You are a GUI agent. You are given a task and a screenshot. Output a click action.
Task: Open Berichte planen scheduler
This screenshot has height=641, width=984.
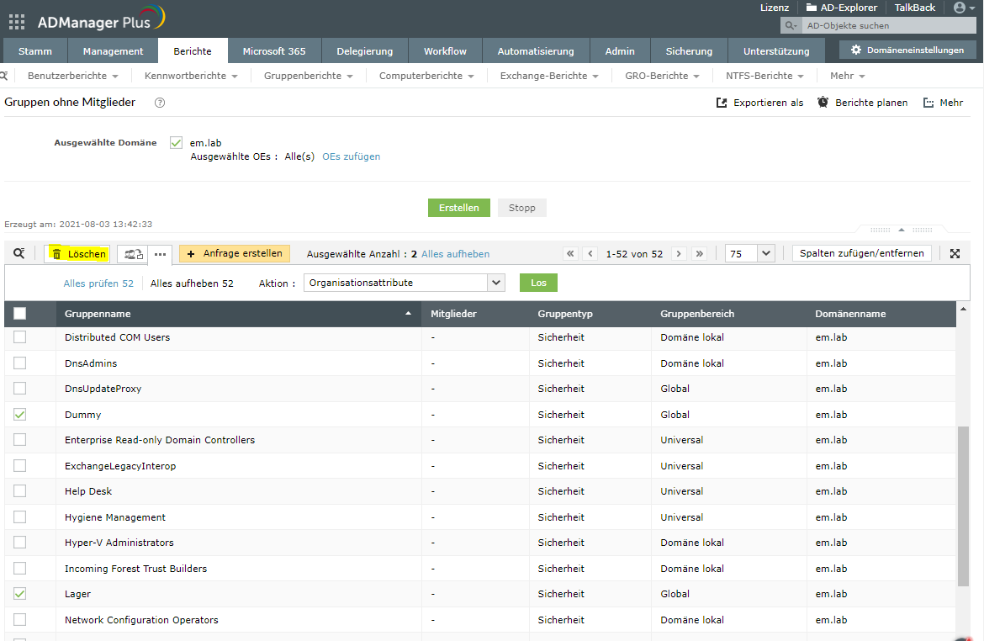(863, 103)
